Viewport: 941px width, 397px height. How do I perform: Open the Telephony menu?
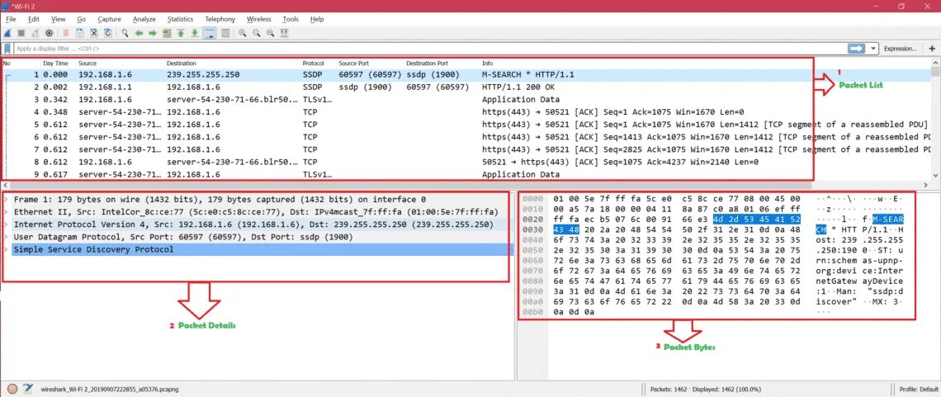[x=220, y=19]
